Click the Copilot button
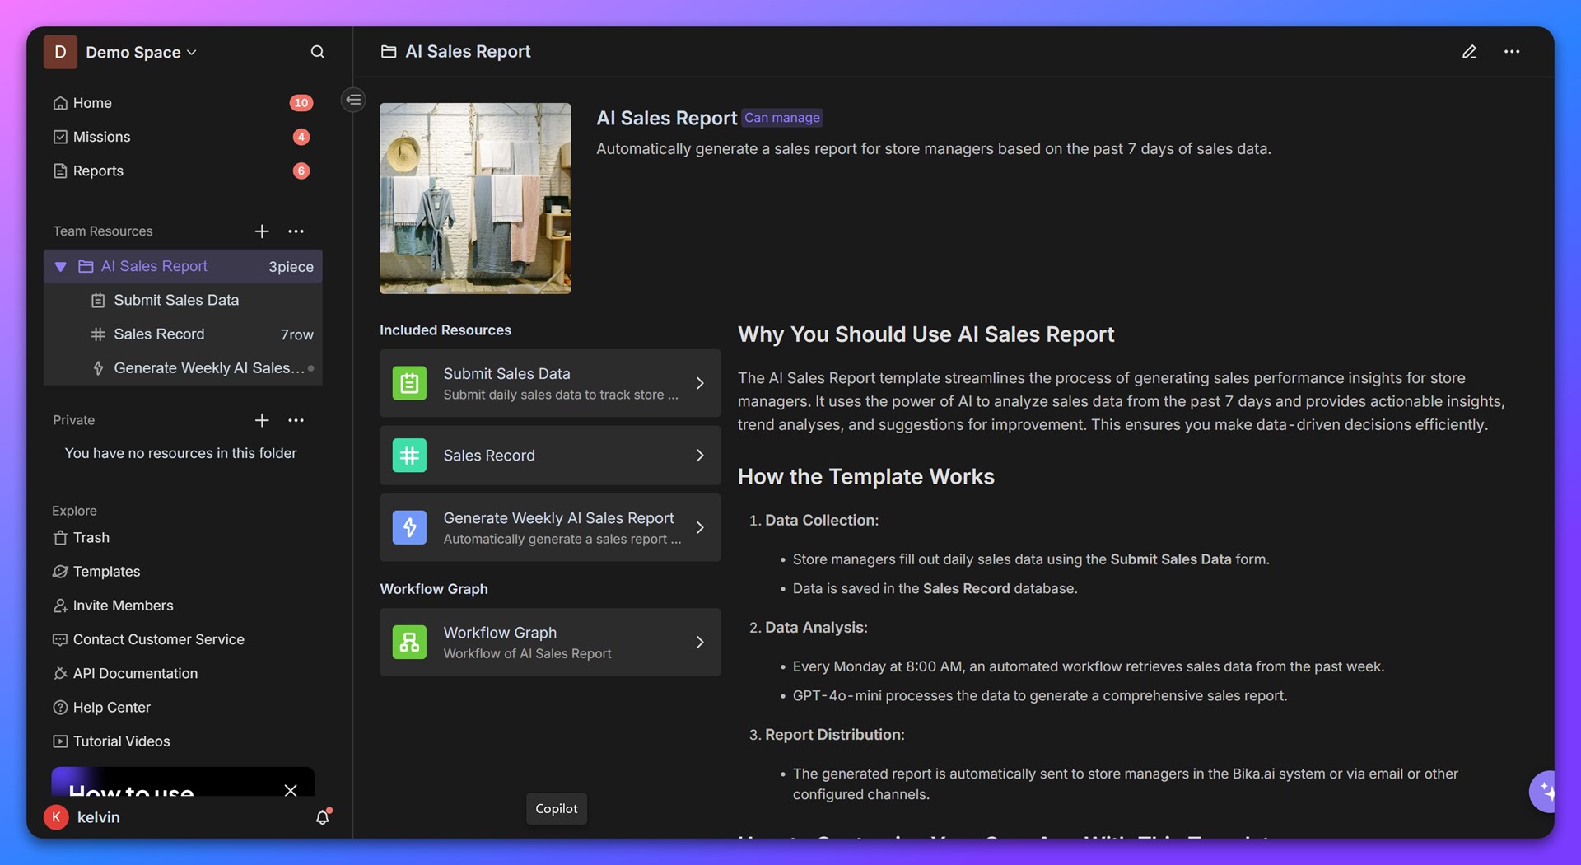1581x865 pixels. coord(557,808)
